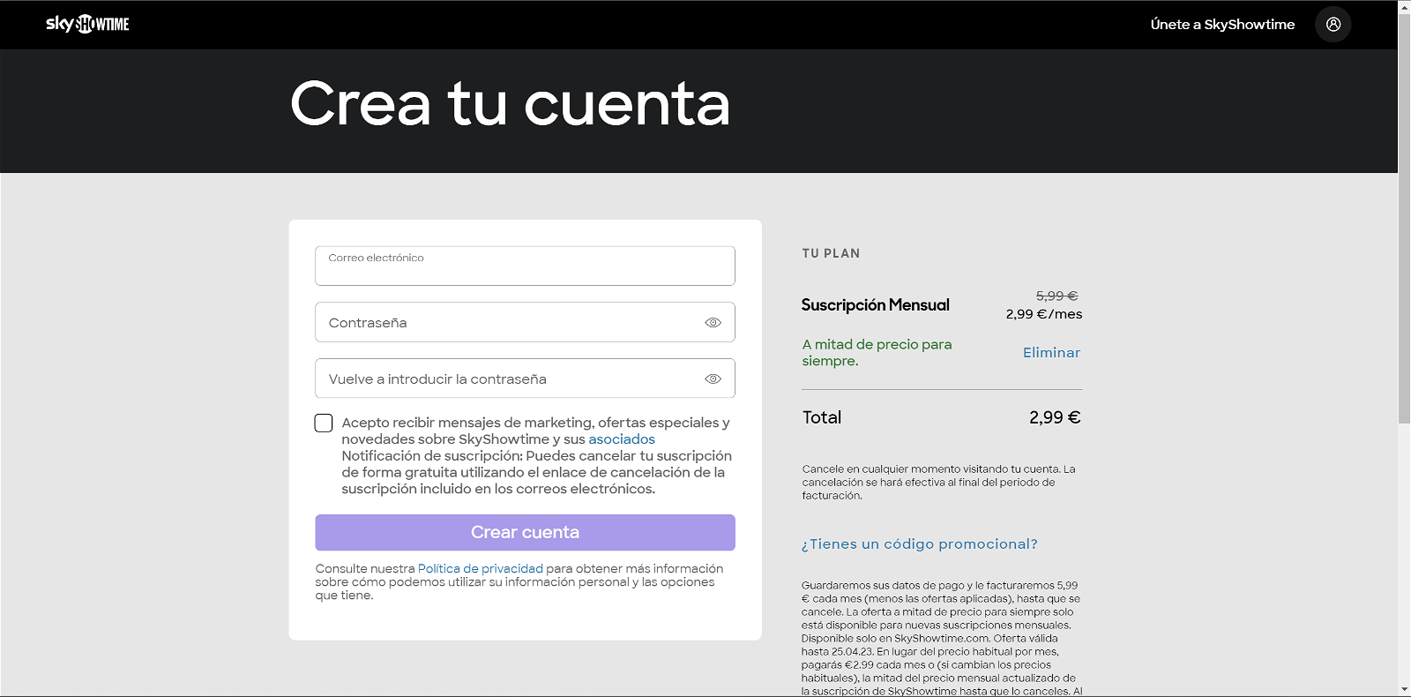Click the 'TU PLAN' heading

[831, 254]
